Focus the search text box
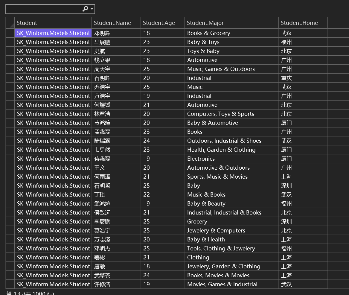The image size is (349, 295). click(x=44, y=9)
